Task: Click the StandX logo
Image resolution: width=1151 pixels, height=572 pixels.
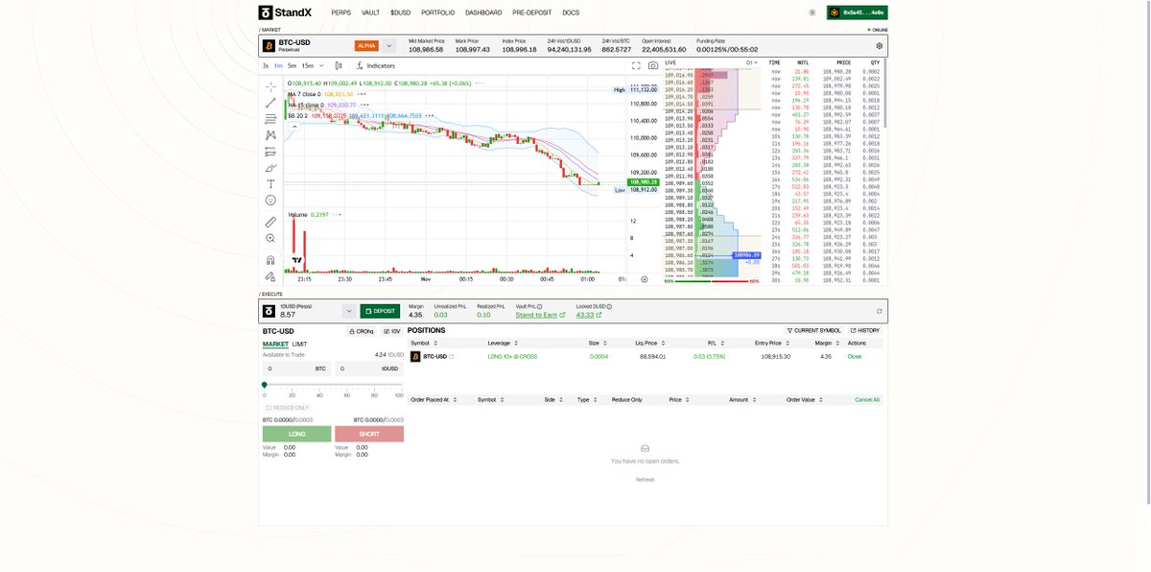Action: pos(286,12)
